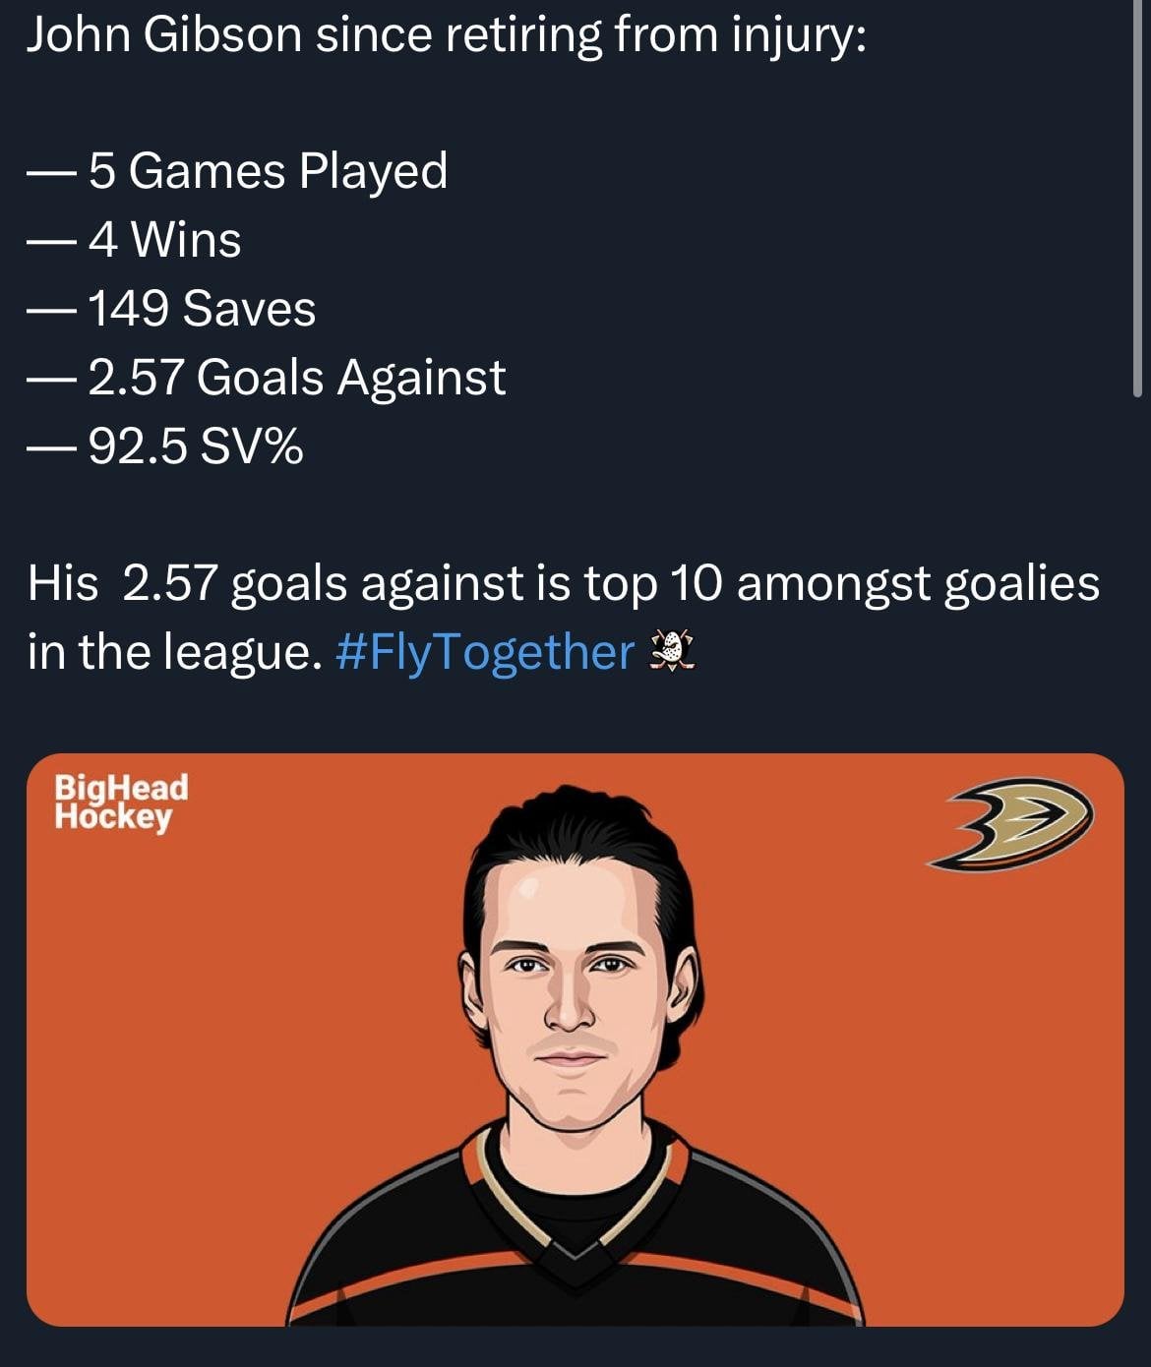This screenshot has width=1151, height=1367.
Task: Click the "John Gibson since retiring" headline text
Action: (x=445, y=35)
